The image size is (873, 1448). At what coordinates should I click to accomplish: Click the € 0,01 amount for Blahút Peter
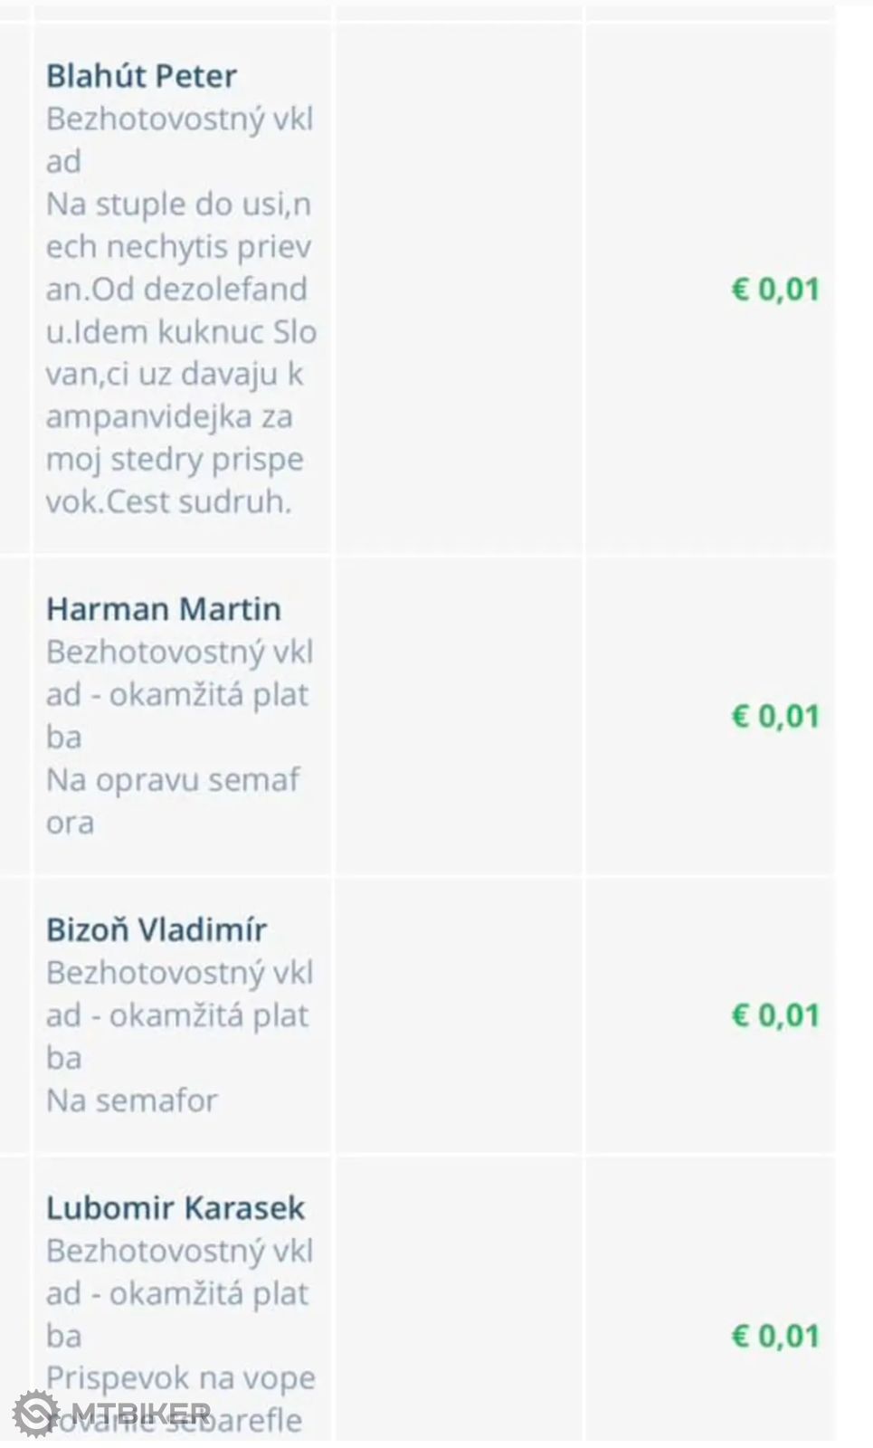pos(775,290)
